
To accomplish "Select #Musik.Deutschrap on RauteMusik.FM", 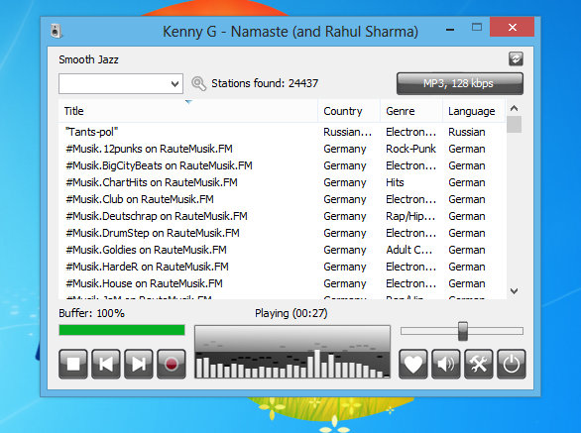I will point(282,216).
